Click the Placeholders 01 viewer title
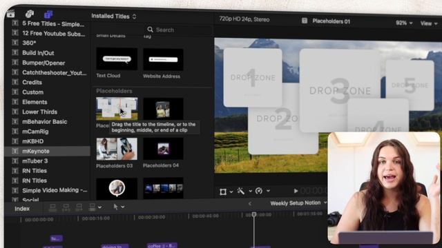The width and height of the screenshot is (442, 248). point(331,21)
